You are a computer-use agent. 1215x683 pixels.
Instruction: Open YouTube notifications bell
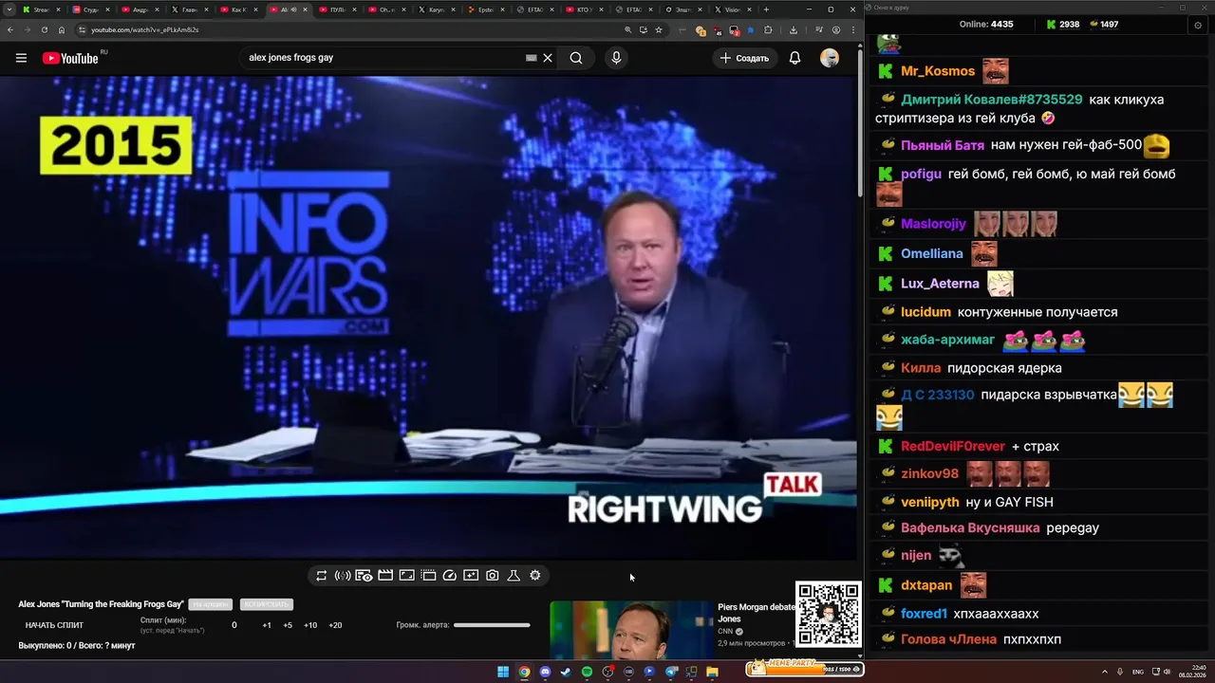[794, 58]
